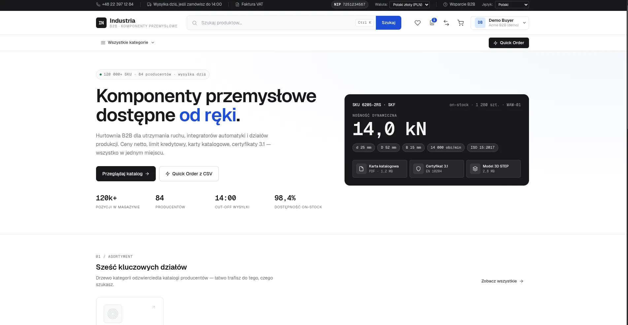This screenshot has width=628, height=325.
Task: Click the D 52 mm spec chip
Action: point(388,148)
